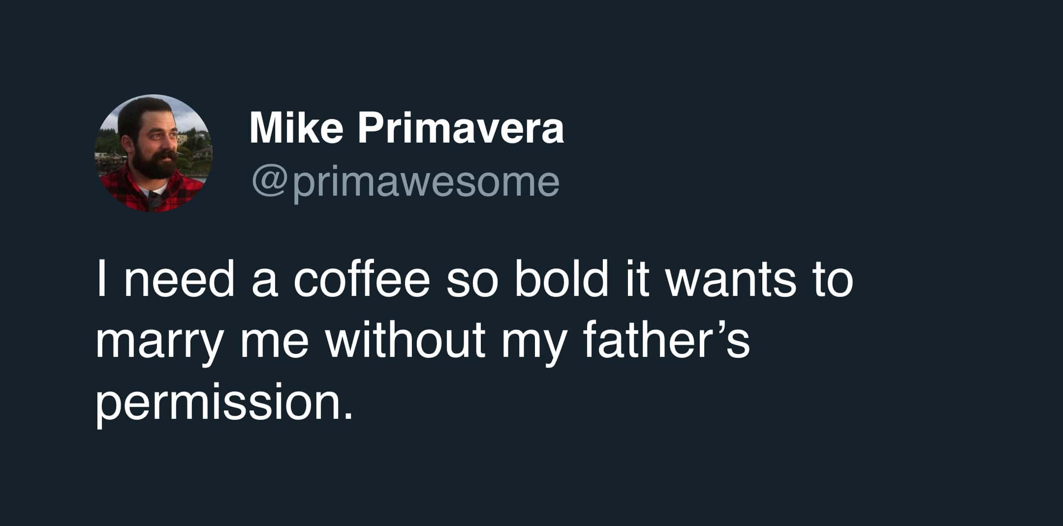Click Mike Primavera's profile photo
The image size is (1063, 526).
(154, 153)
